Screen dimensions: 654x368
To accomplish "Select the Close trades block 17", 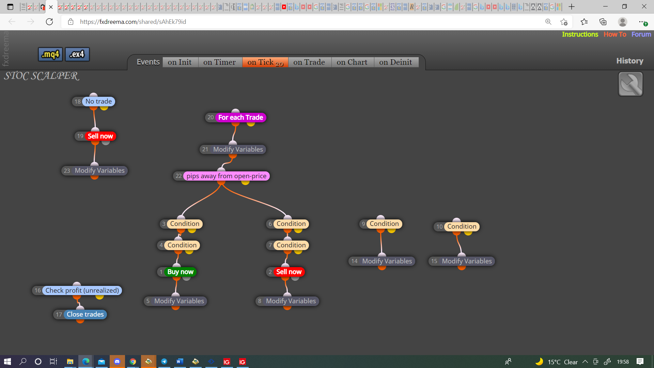I will [80, 315].
